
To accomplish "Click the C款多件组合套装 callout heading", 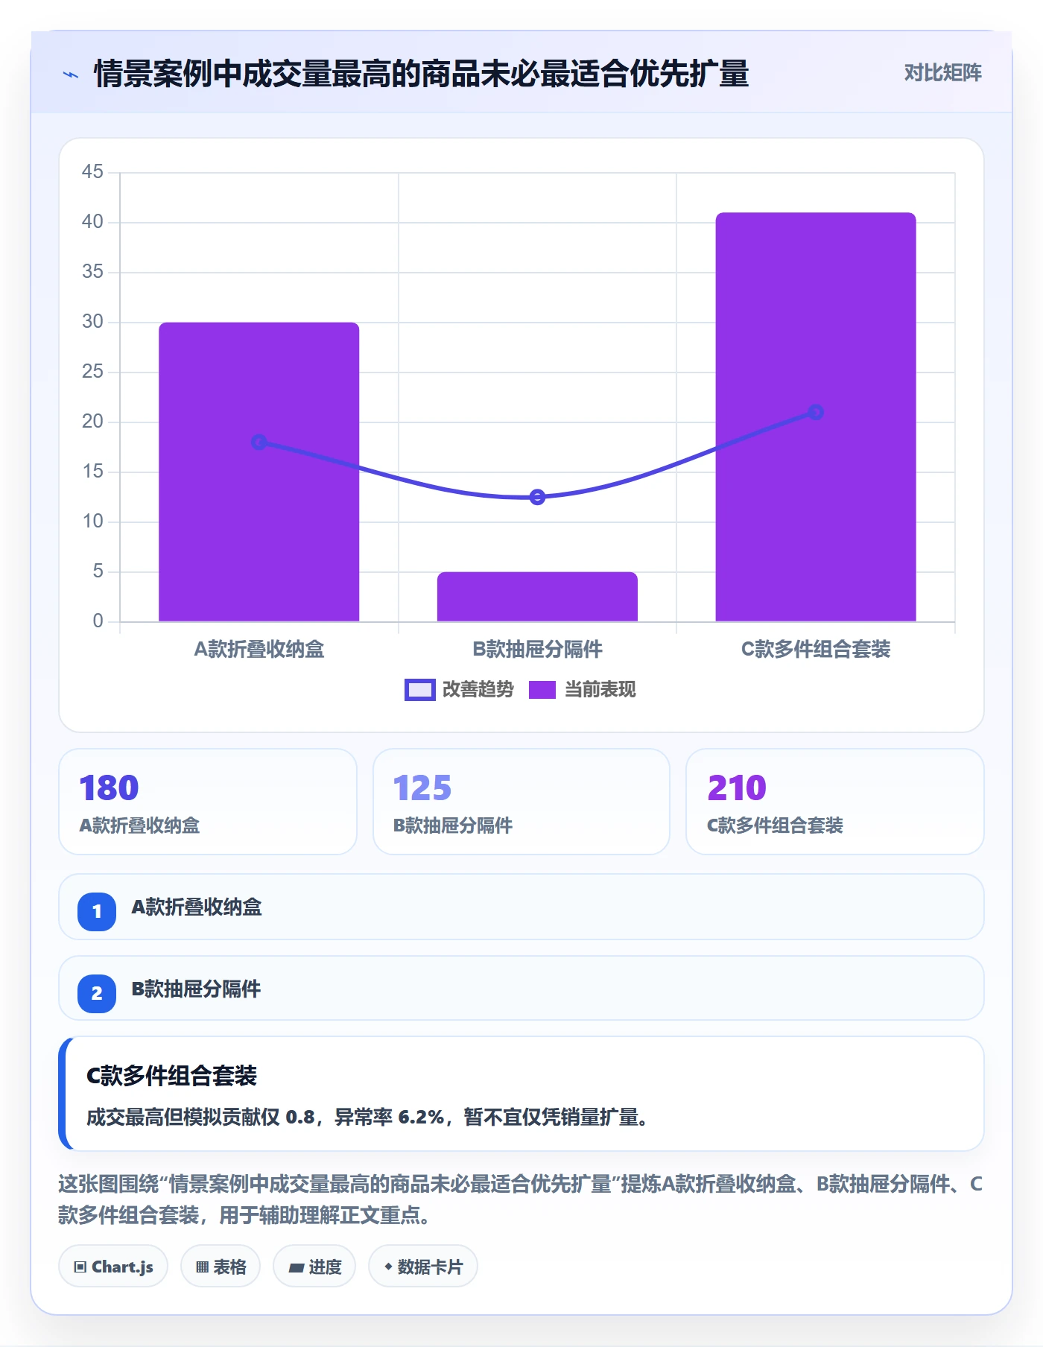I will tap(172, 1075).
